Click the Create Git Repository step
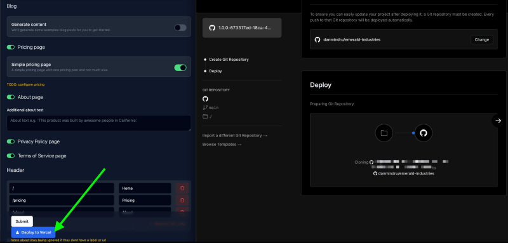Screen dimensions: 508x243 pos(229,60)
